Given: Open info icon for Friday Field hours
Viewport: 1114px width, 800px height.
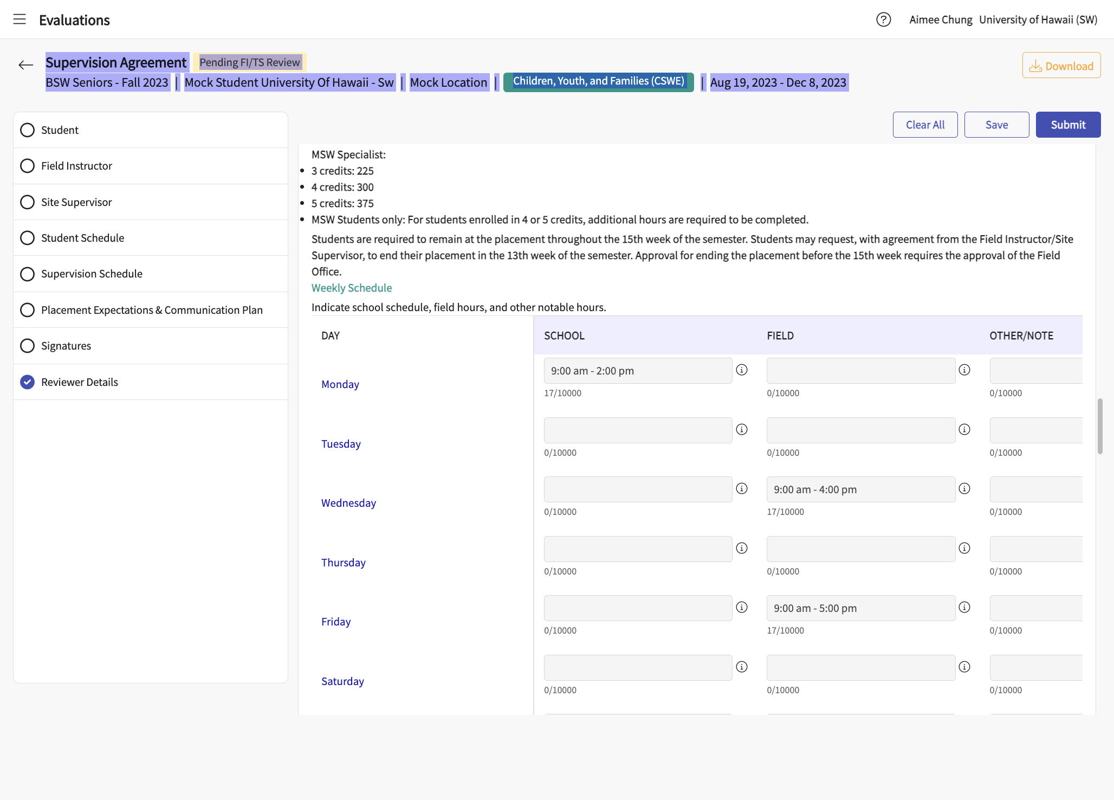Looking at the screenshot, I should click(x=964, y=607).
